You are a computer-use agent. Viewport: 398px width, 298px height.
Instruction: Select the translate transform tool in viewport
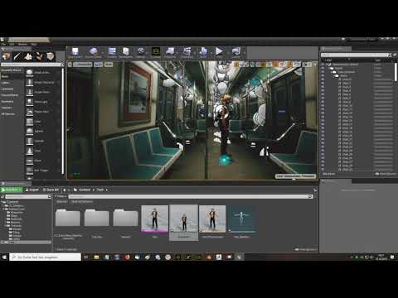tap(236, 65)
